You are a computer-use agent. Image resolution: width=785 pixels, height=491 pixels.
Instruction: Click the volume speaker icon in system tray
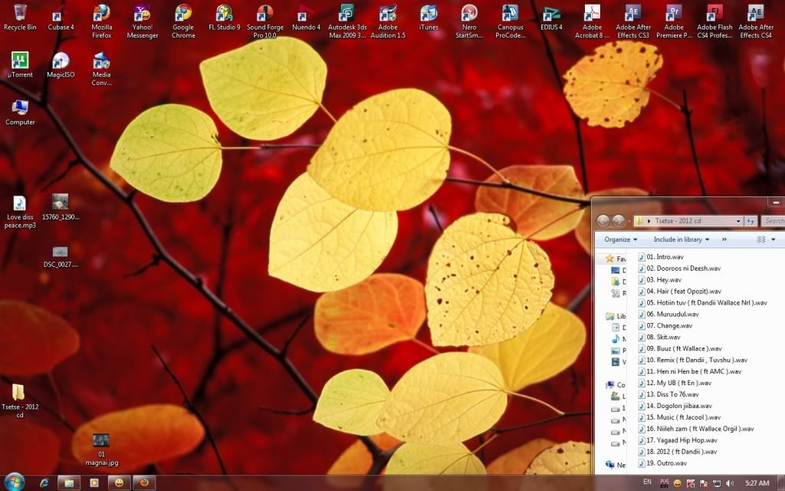(729, 483)
